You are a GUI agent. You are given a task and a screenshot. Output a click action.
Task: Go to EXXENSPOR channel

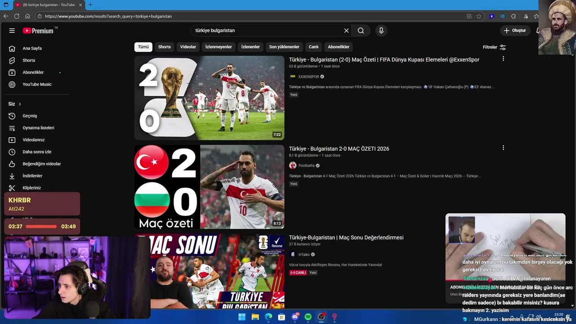point(309,77)
